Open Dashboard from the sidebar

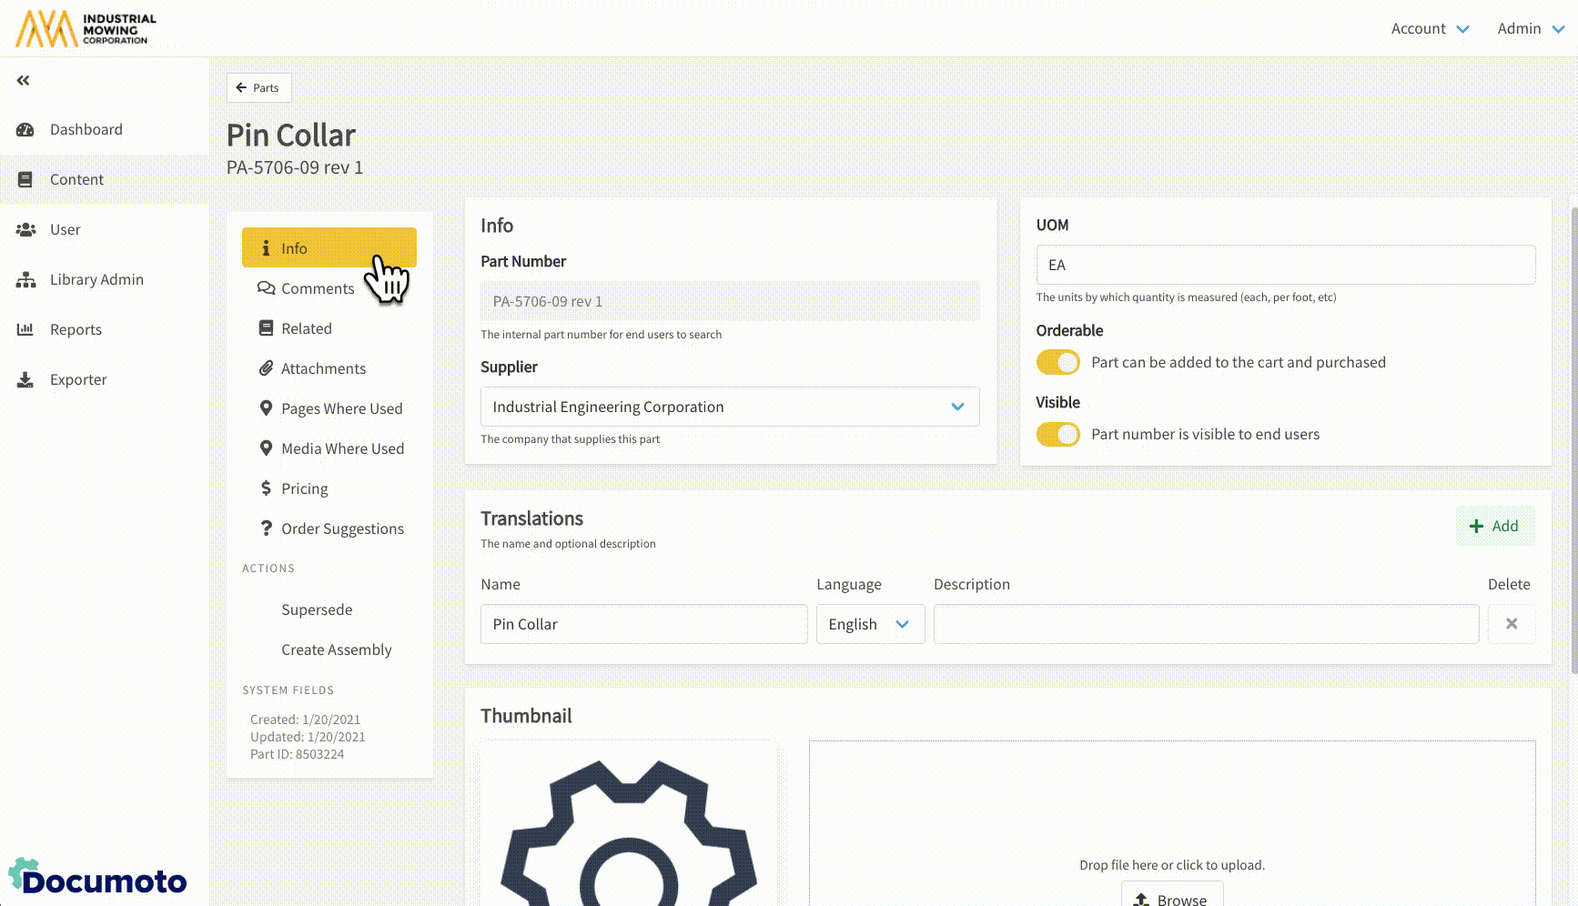click(86, 129)
